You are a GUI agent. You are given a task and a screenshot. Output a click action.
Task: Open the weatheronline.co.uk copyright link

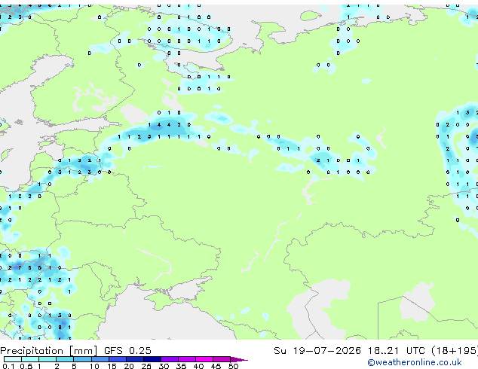coord(415,362)
